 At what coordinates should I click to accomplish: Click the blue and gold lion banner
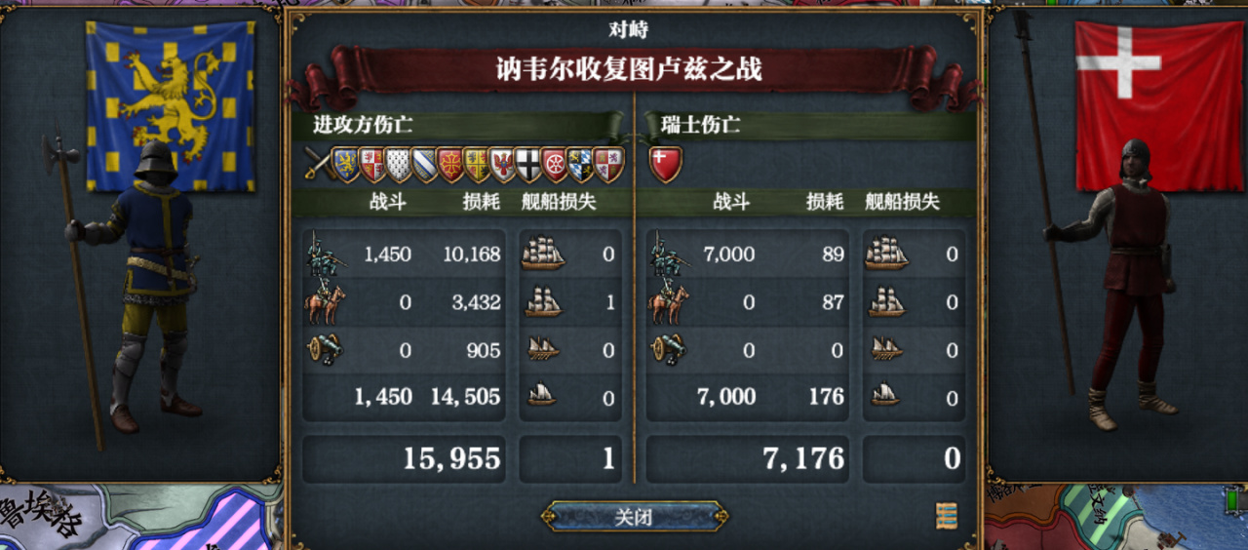(171, 105)
